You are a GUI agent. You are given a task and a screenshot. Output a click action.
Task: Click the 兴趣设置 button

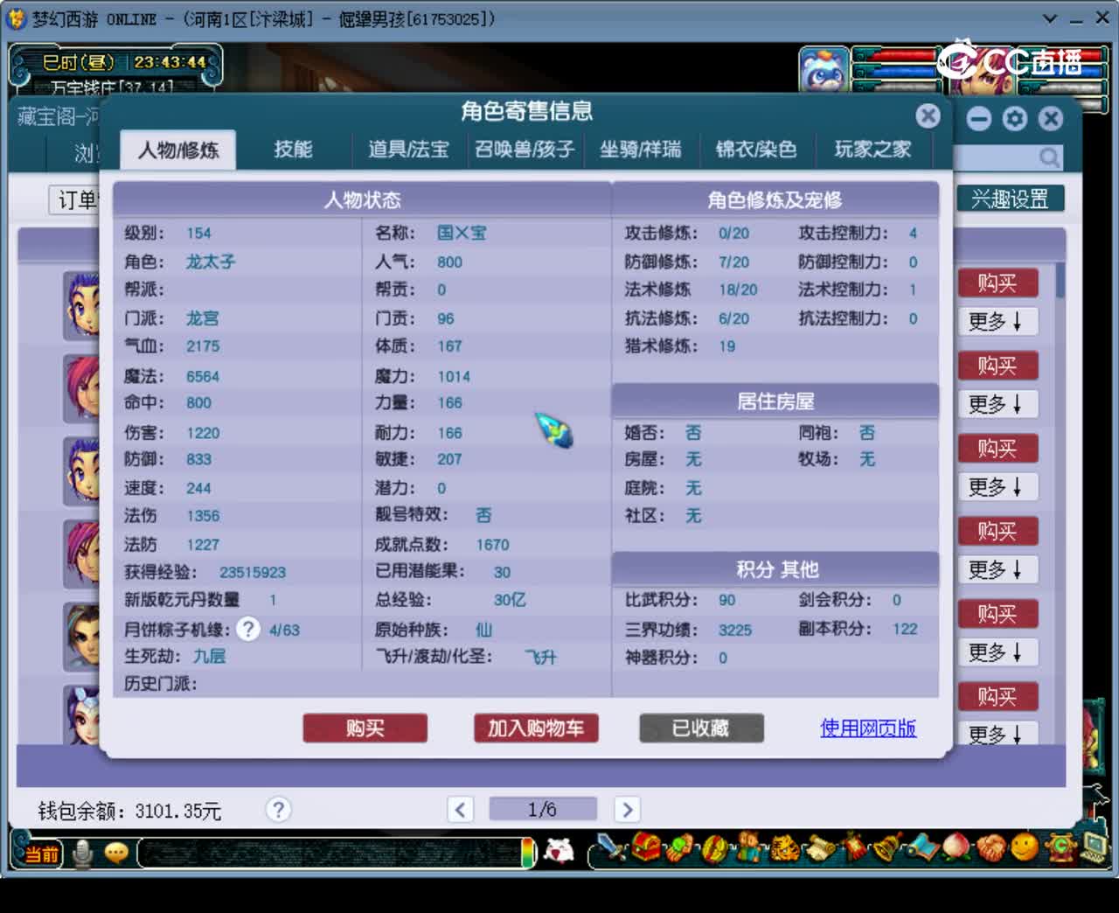point(1010,199)
